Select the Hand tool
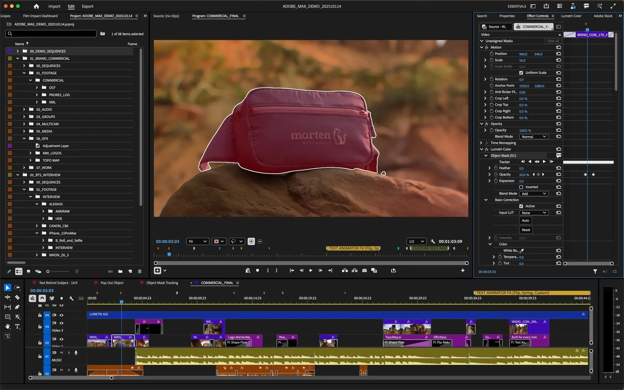The height and width of the screenshot is (390, 624). 7,327
